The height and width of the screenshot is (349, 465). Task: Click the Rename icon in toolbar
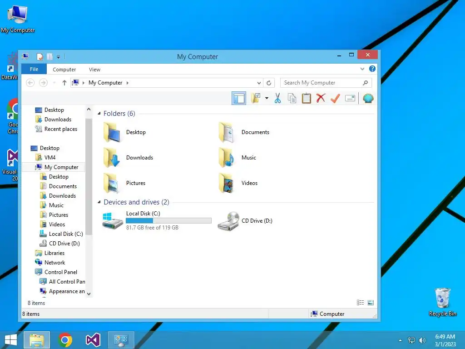tap(350, 98)
